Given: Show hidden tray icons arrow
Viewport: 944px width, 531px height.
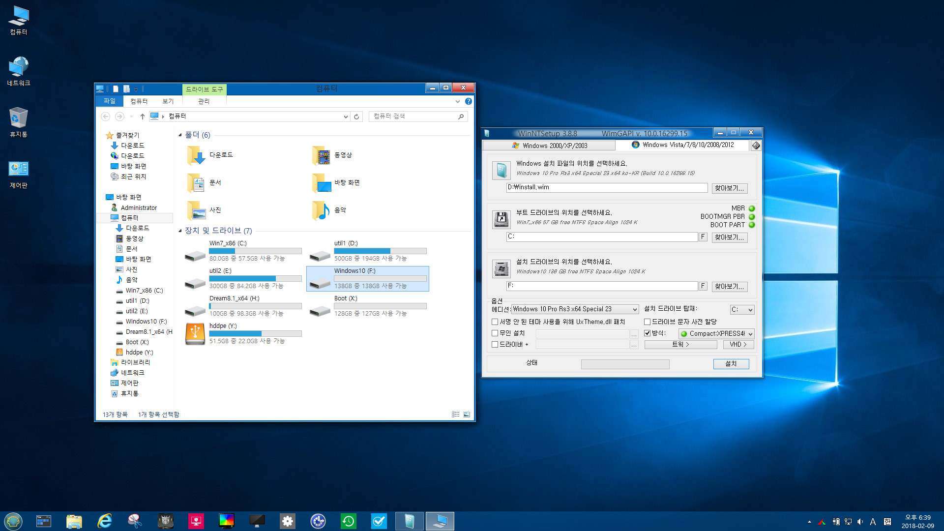Looking at the screenshot, I should pyautogui.click(x=809, y=522).
